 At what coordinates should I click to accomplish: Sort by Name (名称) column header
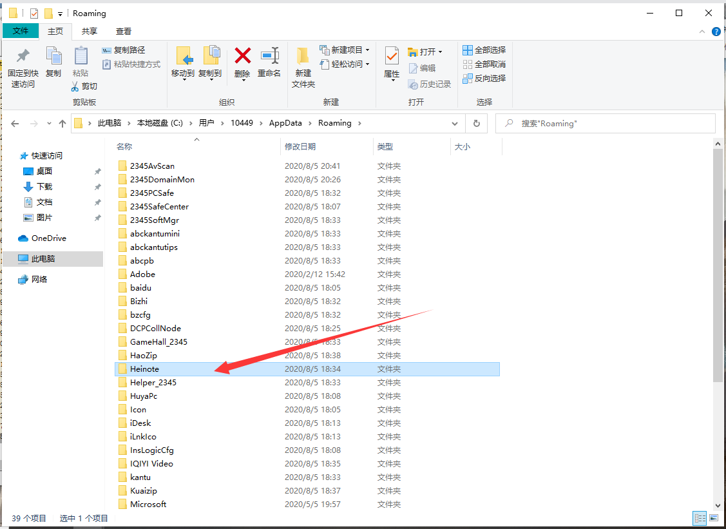click(124, 147)
